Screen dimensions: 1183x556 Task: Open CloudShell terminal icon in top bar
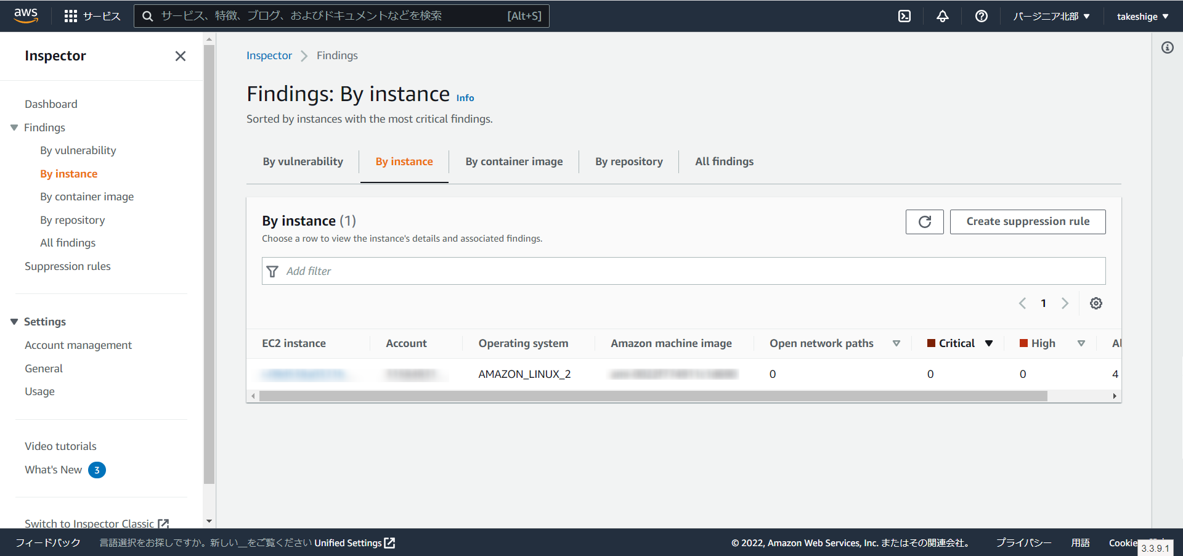[x=905, y=16]
